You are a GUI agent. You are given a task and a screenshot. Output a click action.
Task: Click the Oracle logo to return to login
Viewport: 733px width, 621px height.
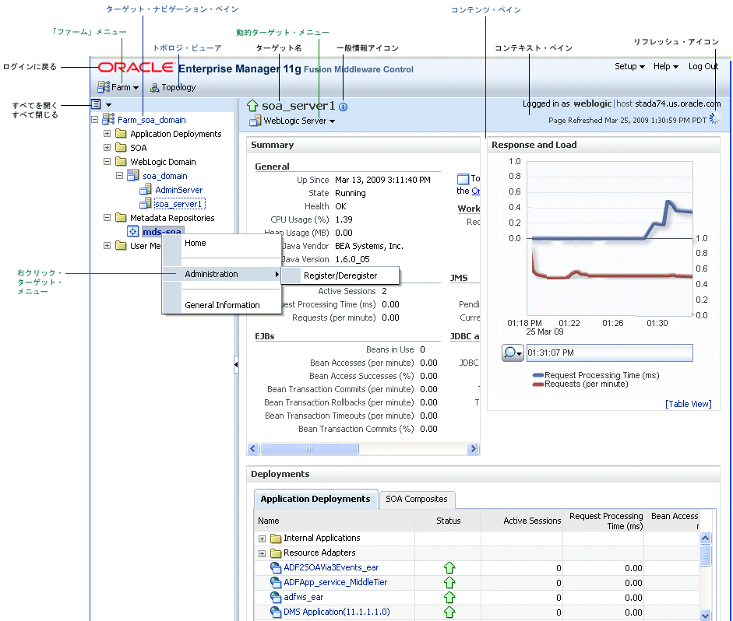point(136,68)
